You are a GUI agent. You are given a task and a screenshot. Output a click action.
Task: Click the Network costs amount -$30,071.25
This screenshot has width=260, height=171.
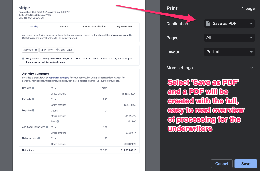130,144
